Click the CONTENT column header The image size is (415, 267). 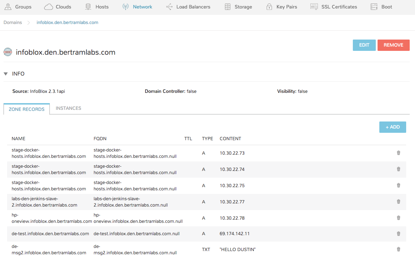[x=230, y=139]
